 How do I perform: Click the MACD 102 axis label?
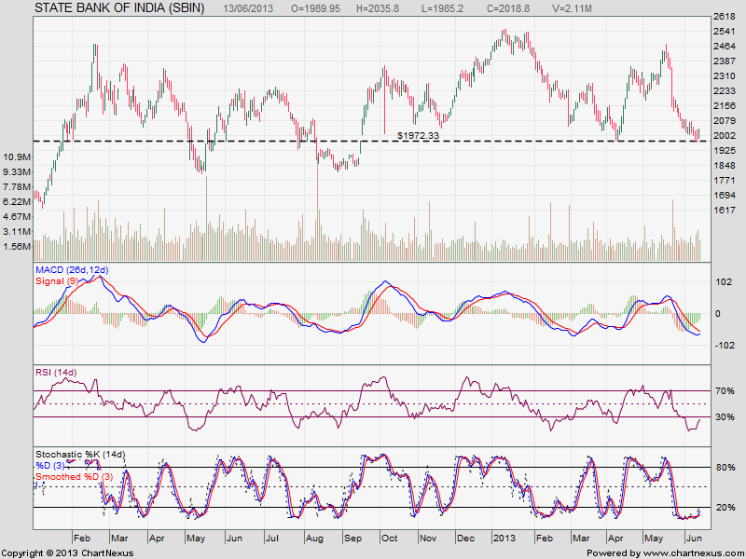[725, 282]
